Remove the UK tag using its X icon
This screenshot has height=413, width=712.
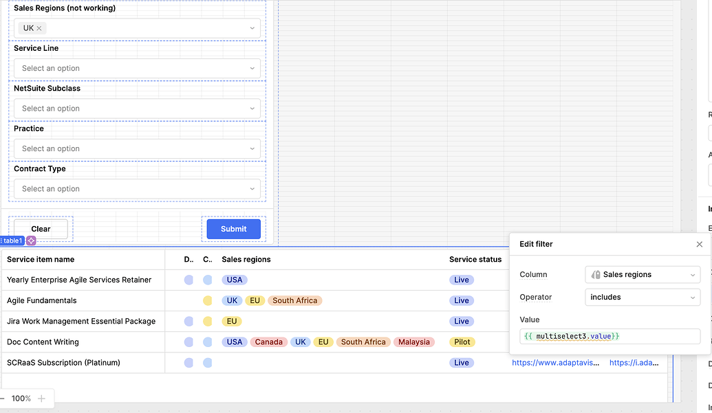tap(39, 27)
